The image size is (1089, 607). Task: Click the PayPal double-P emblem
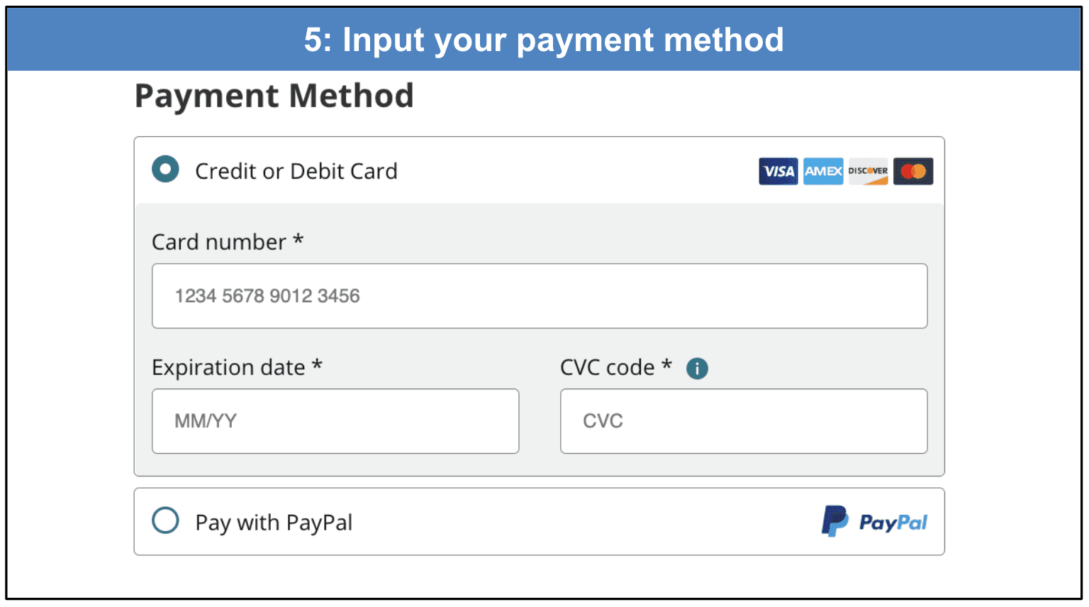(x=834, y=521)
